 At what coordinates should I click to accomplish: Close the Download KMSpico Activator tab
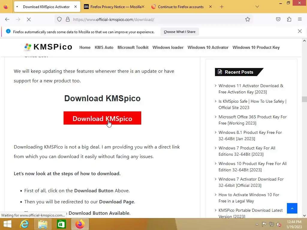(76, 7)
